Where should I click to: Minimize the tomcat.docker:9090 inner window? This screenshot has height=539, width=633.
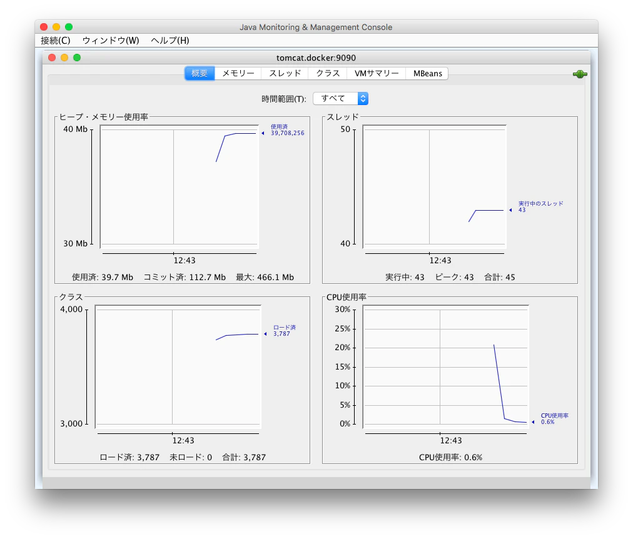point(64,58)
